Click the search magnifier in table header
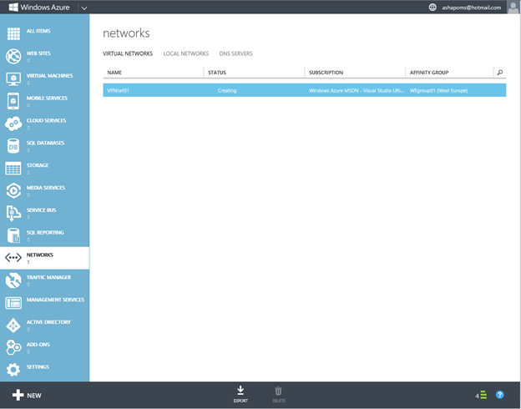 click(x=500, y=72)
